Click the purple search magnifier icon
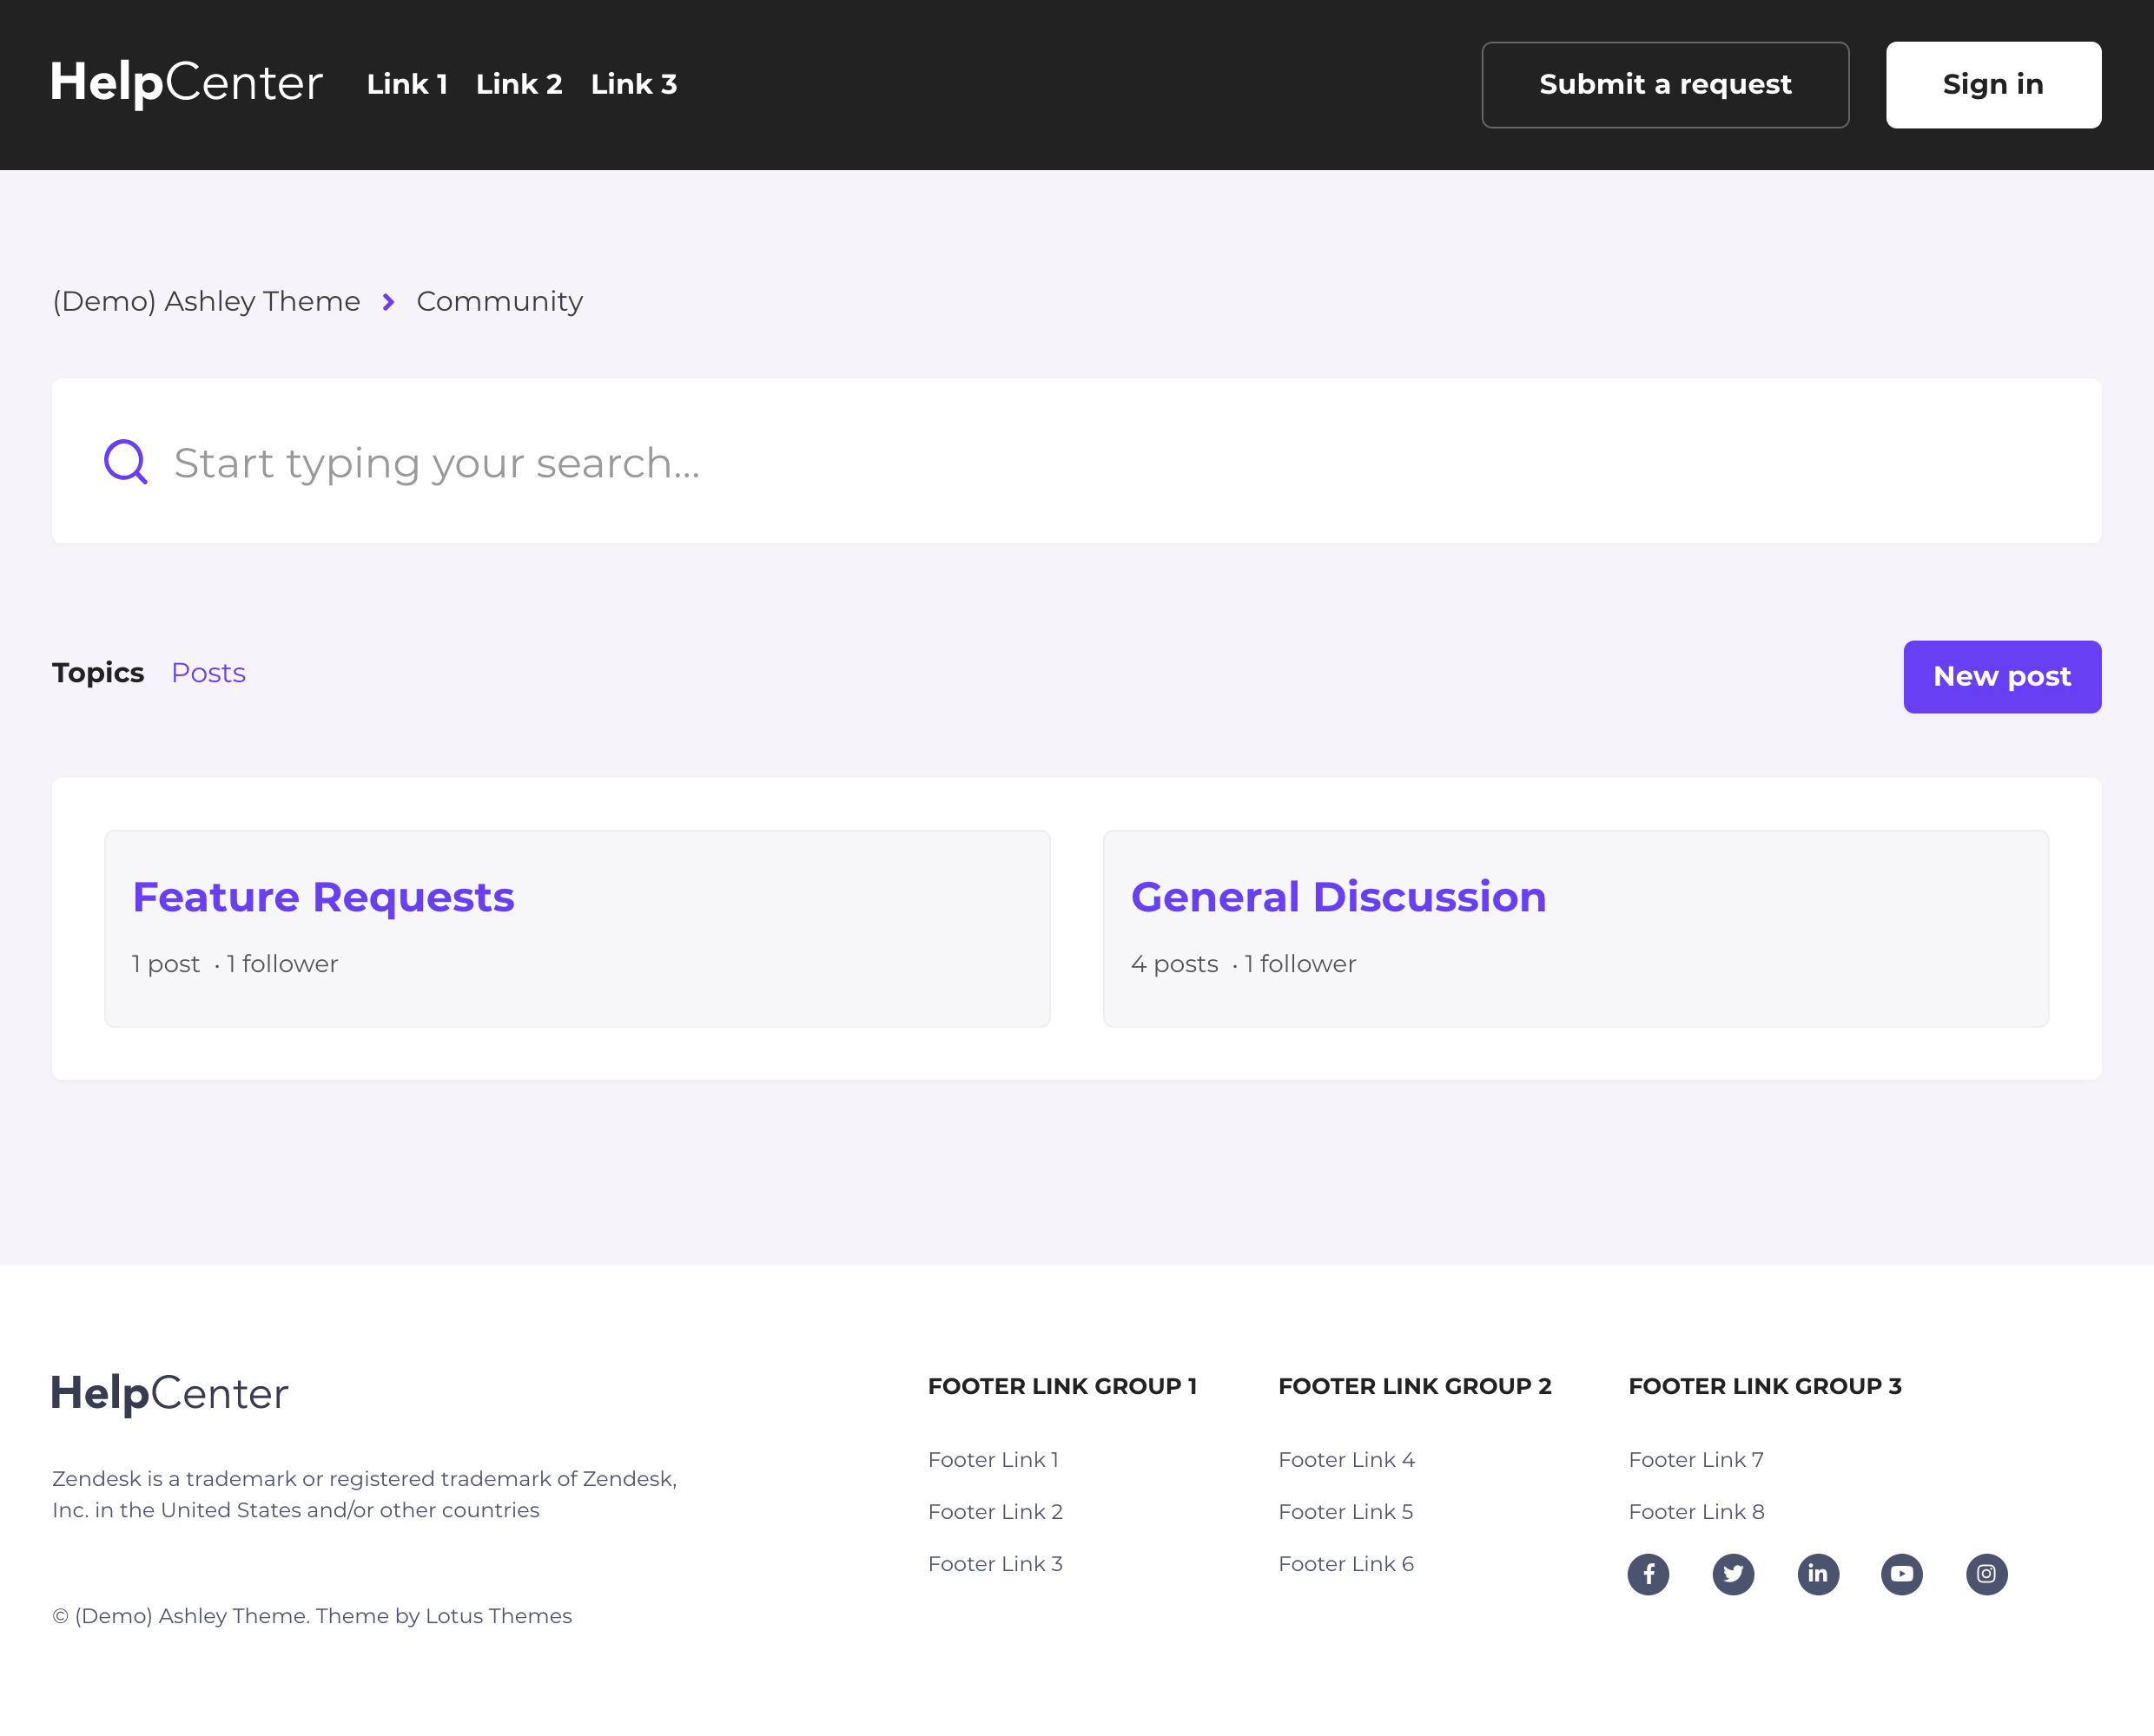Screen dimensions: 2154x1736 (126, 462)
